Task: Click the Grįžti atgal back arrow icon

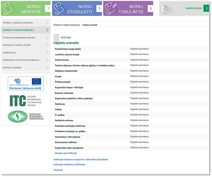Action: click(x=56, y=38)
